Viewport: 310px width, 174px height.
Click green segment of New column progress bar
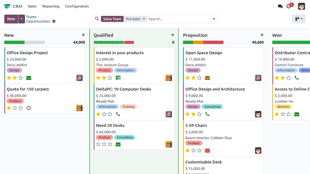click(15, 42)
